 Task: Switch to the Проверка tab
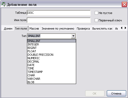click(x=83, y=29)
